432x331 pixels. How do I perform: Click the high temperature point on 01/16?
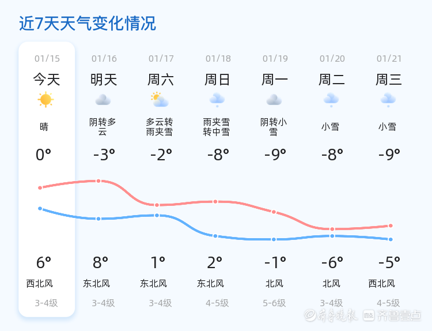pos(98,181)
